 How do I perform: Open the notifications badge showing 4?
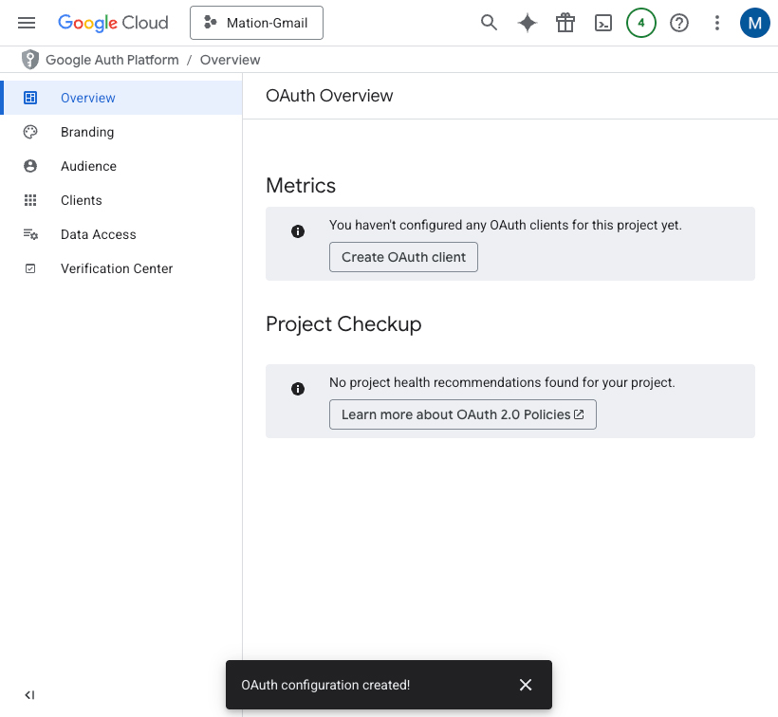[641, 23]
